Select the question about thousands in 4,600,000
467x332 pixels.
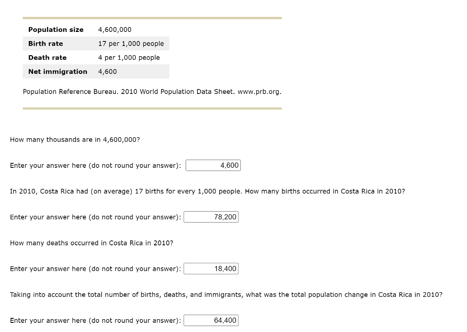(x=74, y=140)
